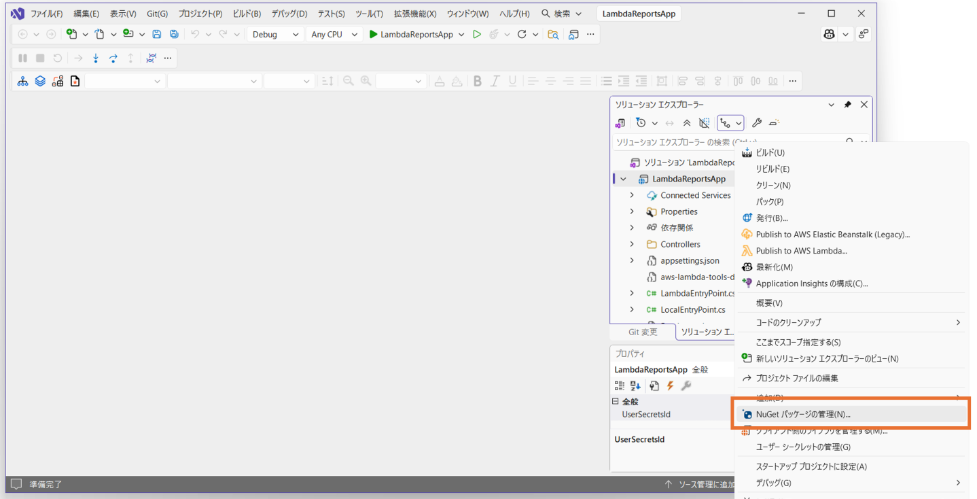Click the class diagram hierarchy icon
Image resolution: width=977 pixels, height=499 pixels.
(23, 82)
